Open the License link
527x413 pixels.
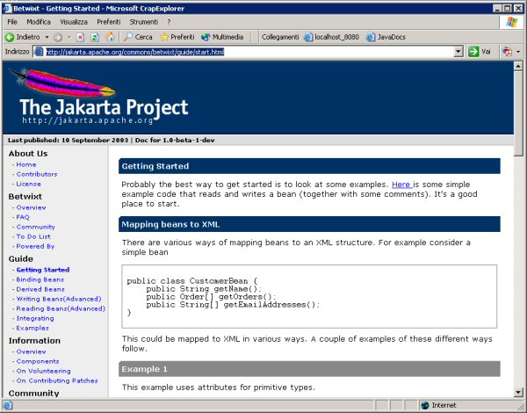click(29, 184)
